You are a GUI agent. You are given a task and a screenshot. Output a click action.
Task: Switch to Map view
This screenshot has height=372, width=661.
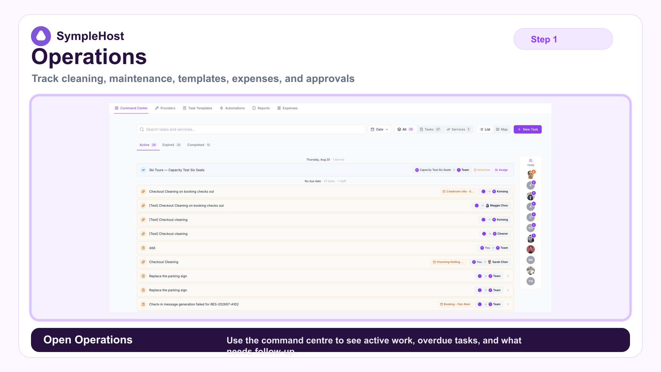click(502, 130)
